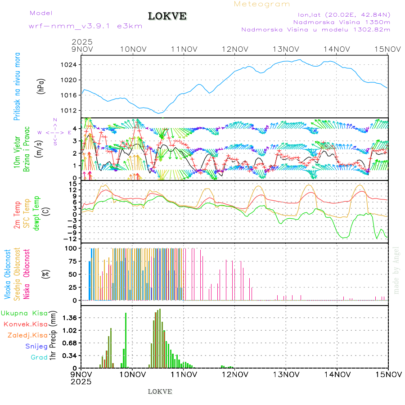The image size is (405, 405).
Task: Select 14NOV on the bottom time axis
Action: 337,374
